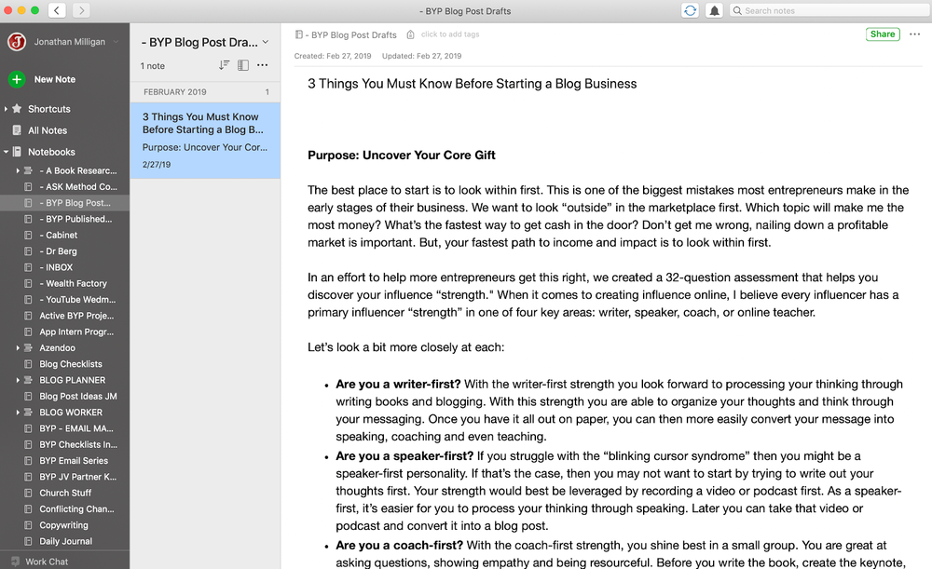Click the back navigation arrow
Viewport: 932px width, 569px height.
(x=55, y=10)
